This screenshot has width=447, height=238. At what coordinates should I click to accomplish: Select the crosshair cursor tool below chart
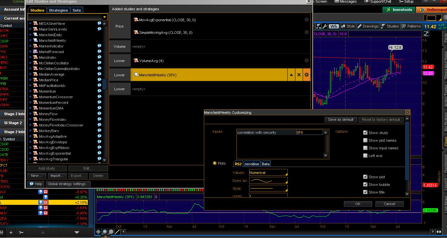98,232
